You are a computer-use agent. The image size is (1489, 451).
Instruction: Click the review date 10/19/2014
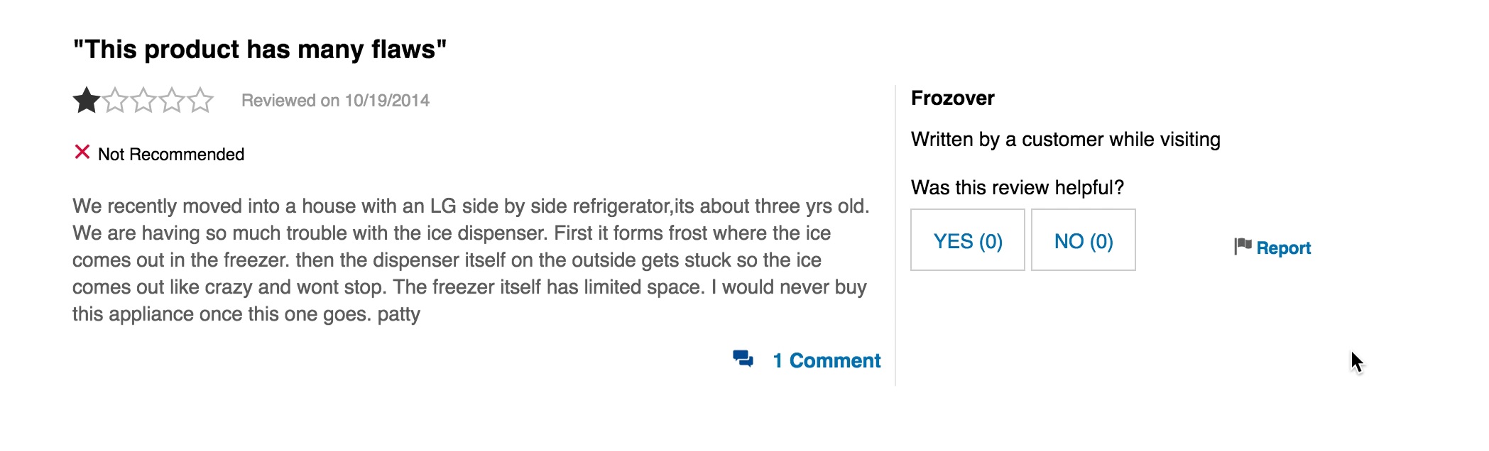(x=387, y=101)
